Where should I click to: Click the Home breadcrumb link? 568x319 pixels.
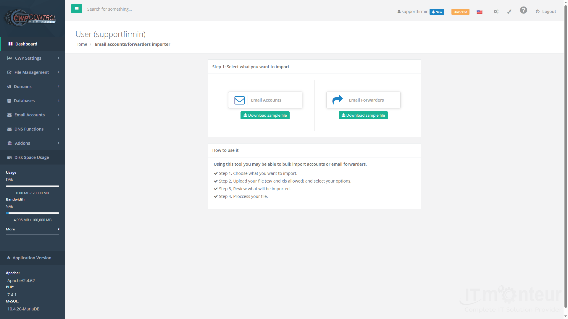click(x=81, y=44)
